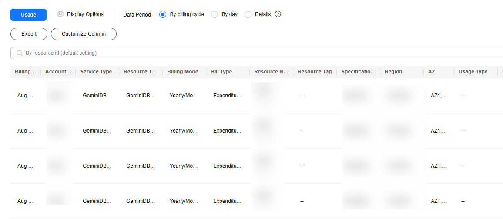Select the By day radio option
Image resolution: width=503 pixels, height=219 pixels.
click(x=215, y=14)
